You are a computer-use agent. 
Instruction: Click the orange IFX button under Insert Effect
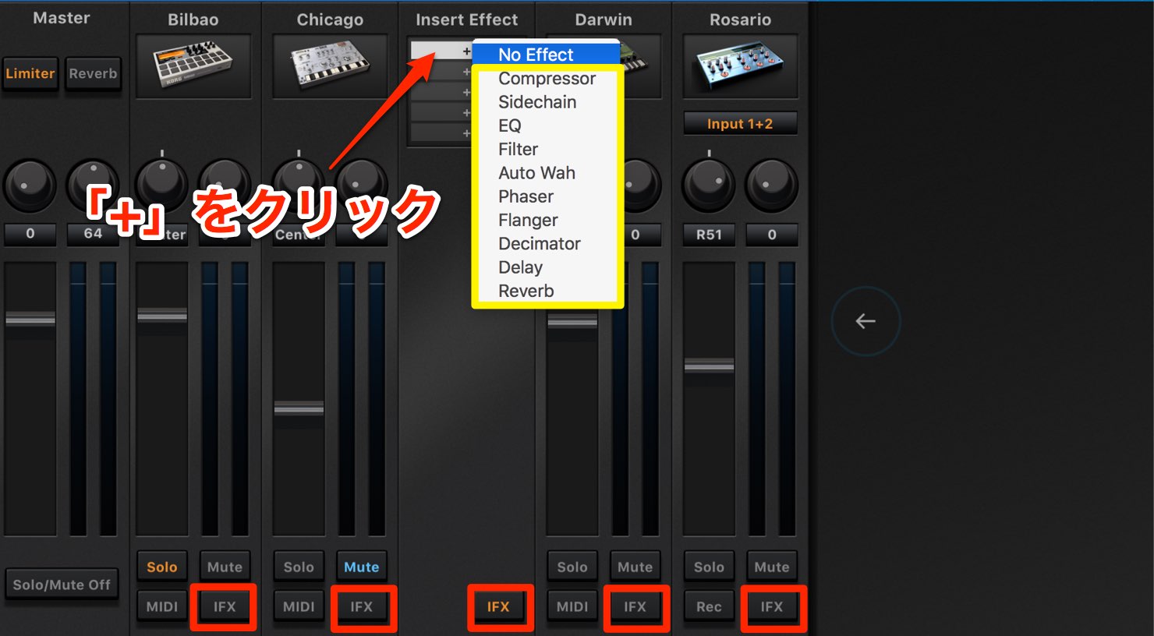pos(498,606)
